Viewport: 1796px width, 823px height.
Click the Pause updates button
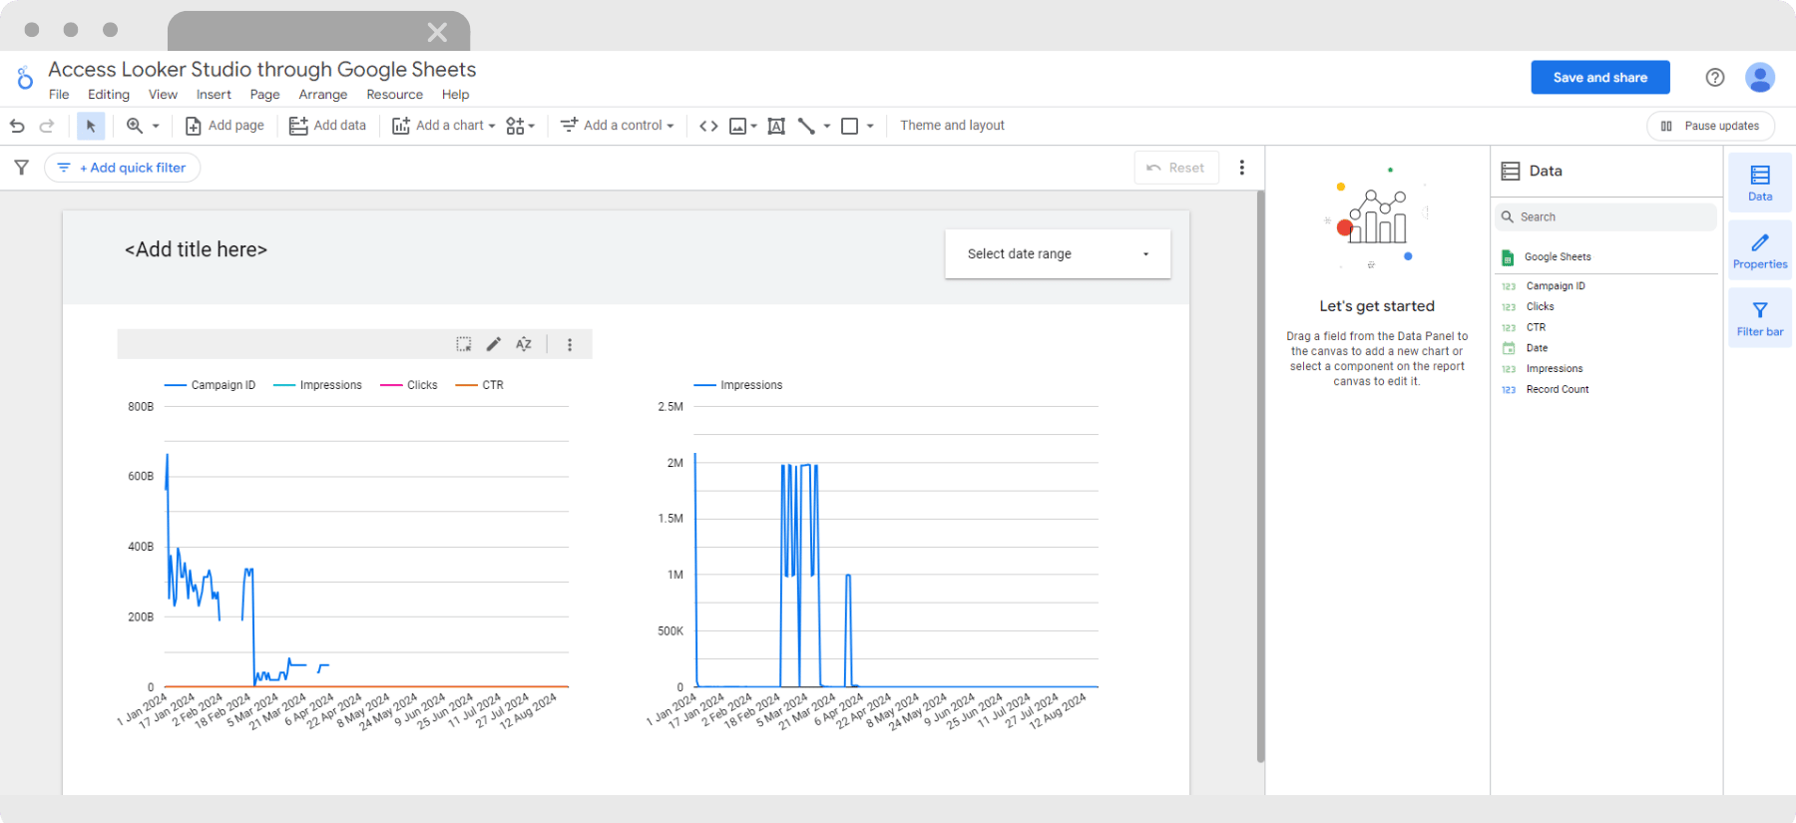pyautogui.click(x=1710, y=126)
